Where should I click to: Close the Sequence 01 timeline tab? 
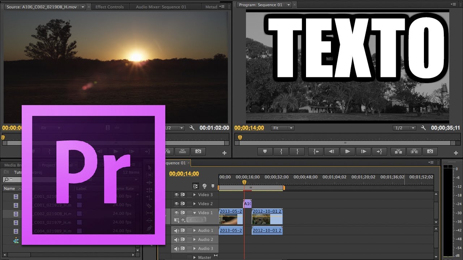tap(189, 163)
